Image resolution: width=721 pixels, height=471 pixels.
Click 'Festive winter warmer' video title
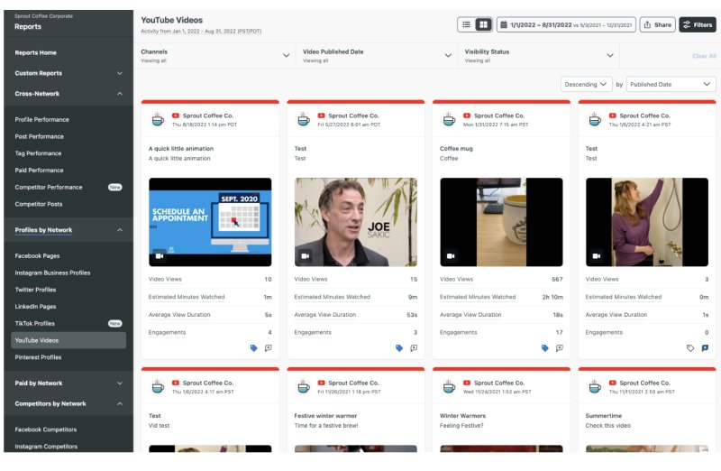325,416
